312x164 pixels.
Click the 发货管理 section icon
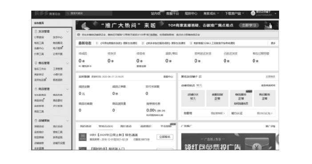point(36,31)
